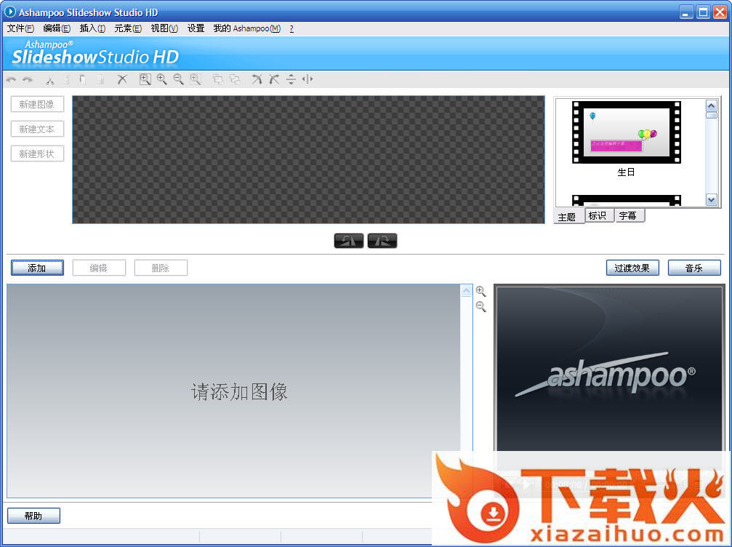This screenshot has height=547, width=732.
Task: Open the ? help menu
Action: coord(291,28)
